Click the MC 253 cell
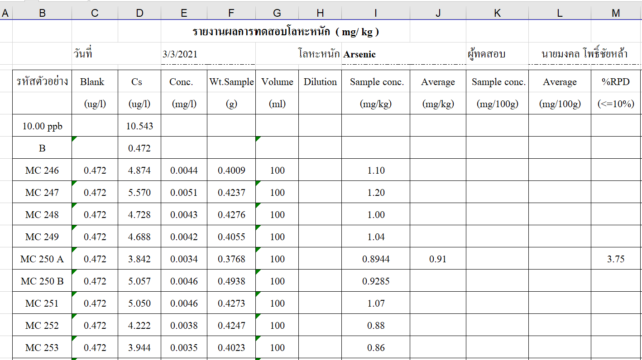This screenshot has height=360, width=642. 42,347
